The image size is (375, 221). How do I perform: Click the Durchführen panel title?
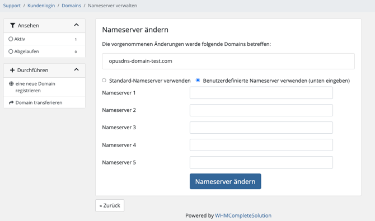32,70
